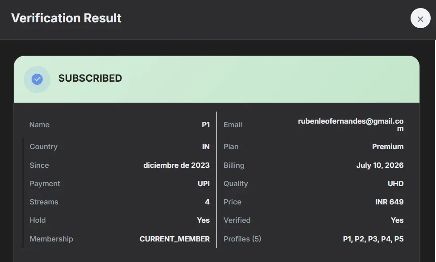Screen dimensions: 436x262
Task: Click the blue checkmark status icon
Action: (37, 79)
